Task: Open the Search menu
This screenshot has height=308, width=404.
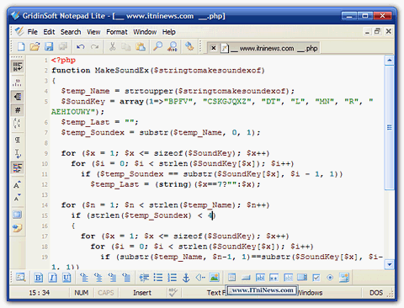Action: pos(71,32)
